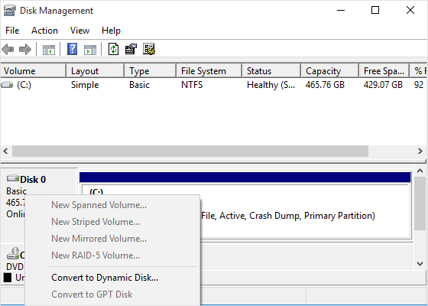Click the disk pane scroll down arrow

tap(420, 264)
